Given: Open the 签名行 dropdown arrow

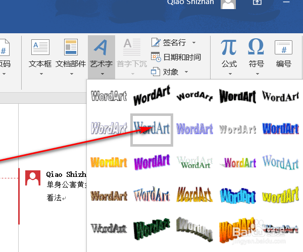Looking at the screenshot, I should (x=194, y=43).
